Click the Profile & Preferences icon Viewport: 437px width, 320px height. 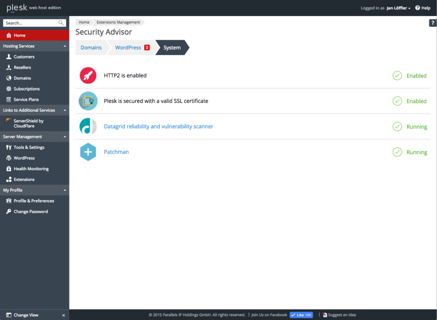pyautogui.click(x=9, y=201)
